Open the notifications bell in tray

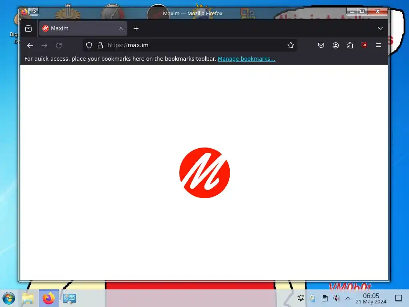[300, 298]
